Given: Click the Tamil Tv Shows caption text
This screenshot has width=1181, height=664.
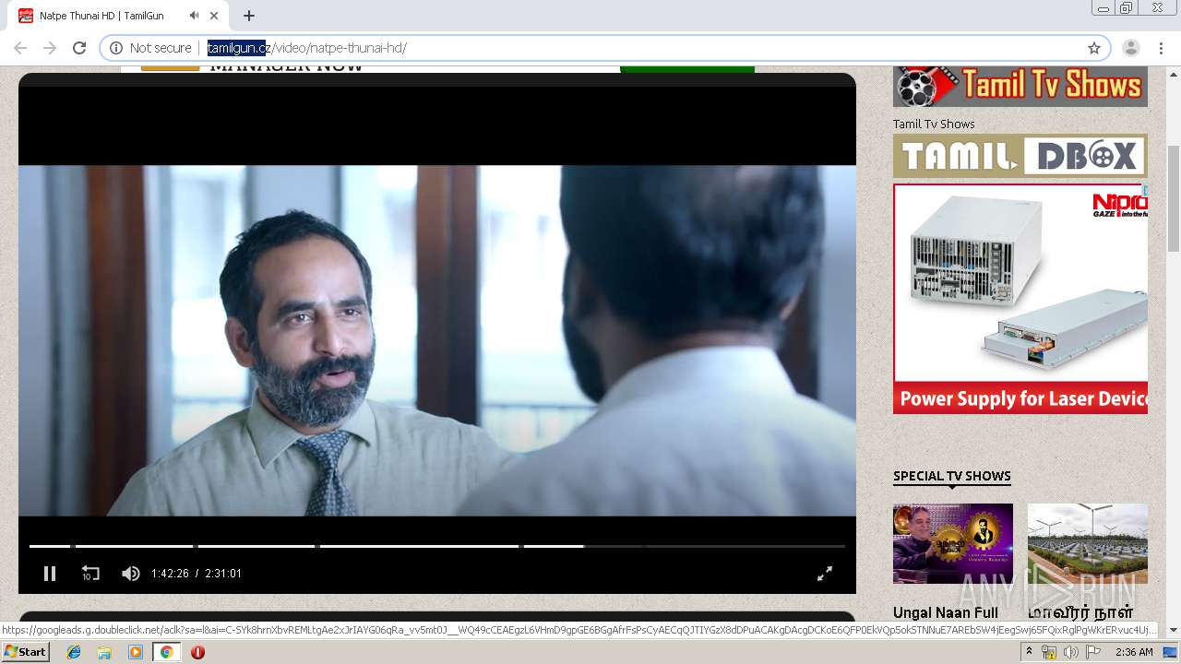Looking at the screenshot, I should (934, 124).
